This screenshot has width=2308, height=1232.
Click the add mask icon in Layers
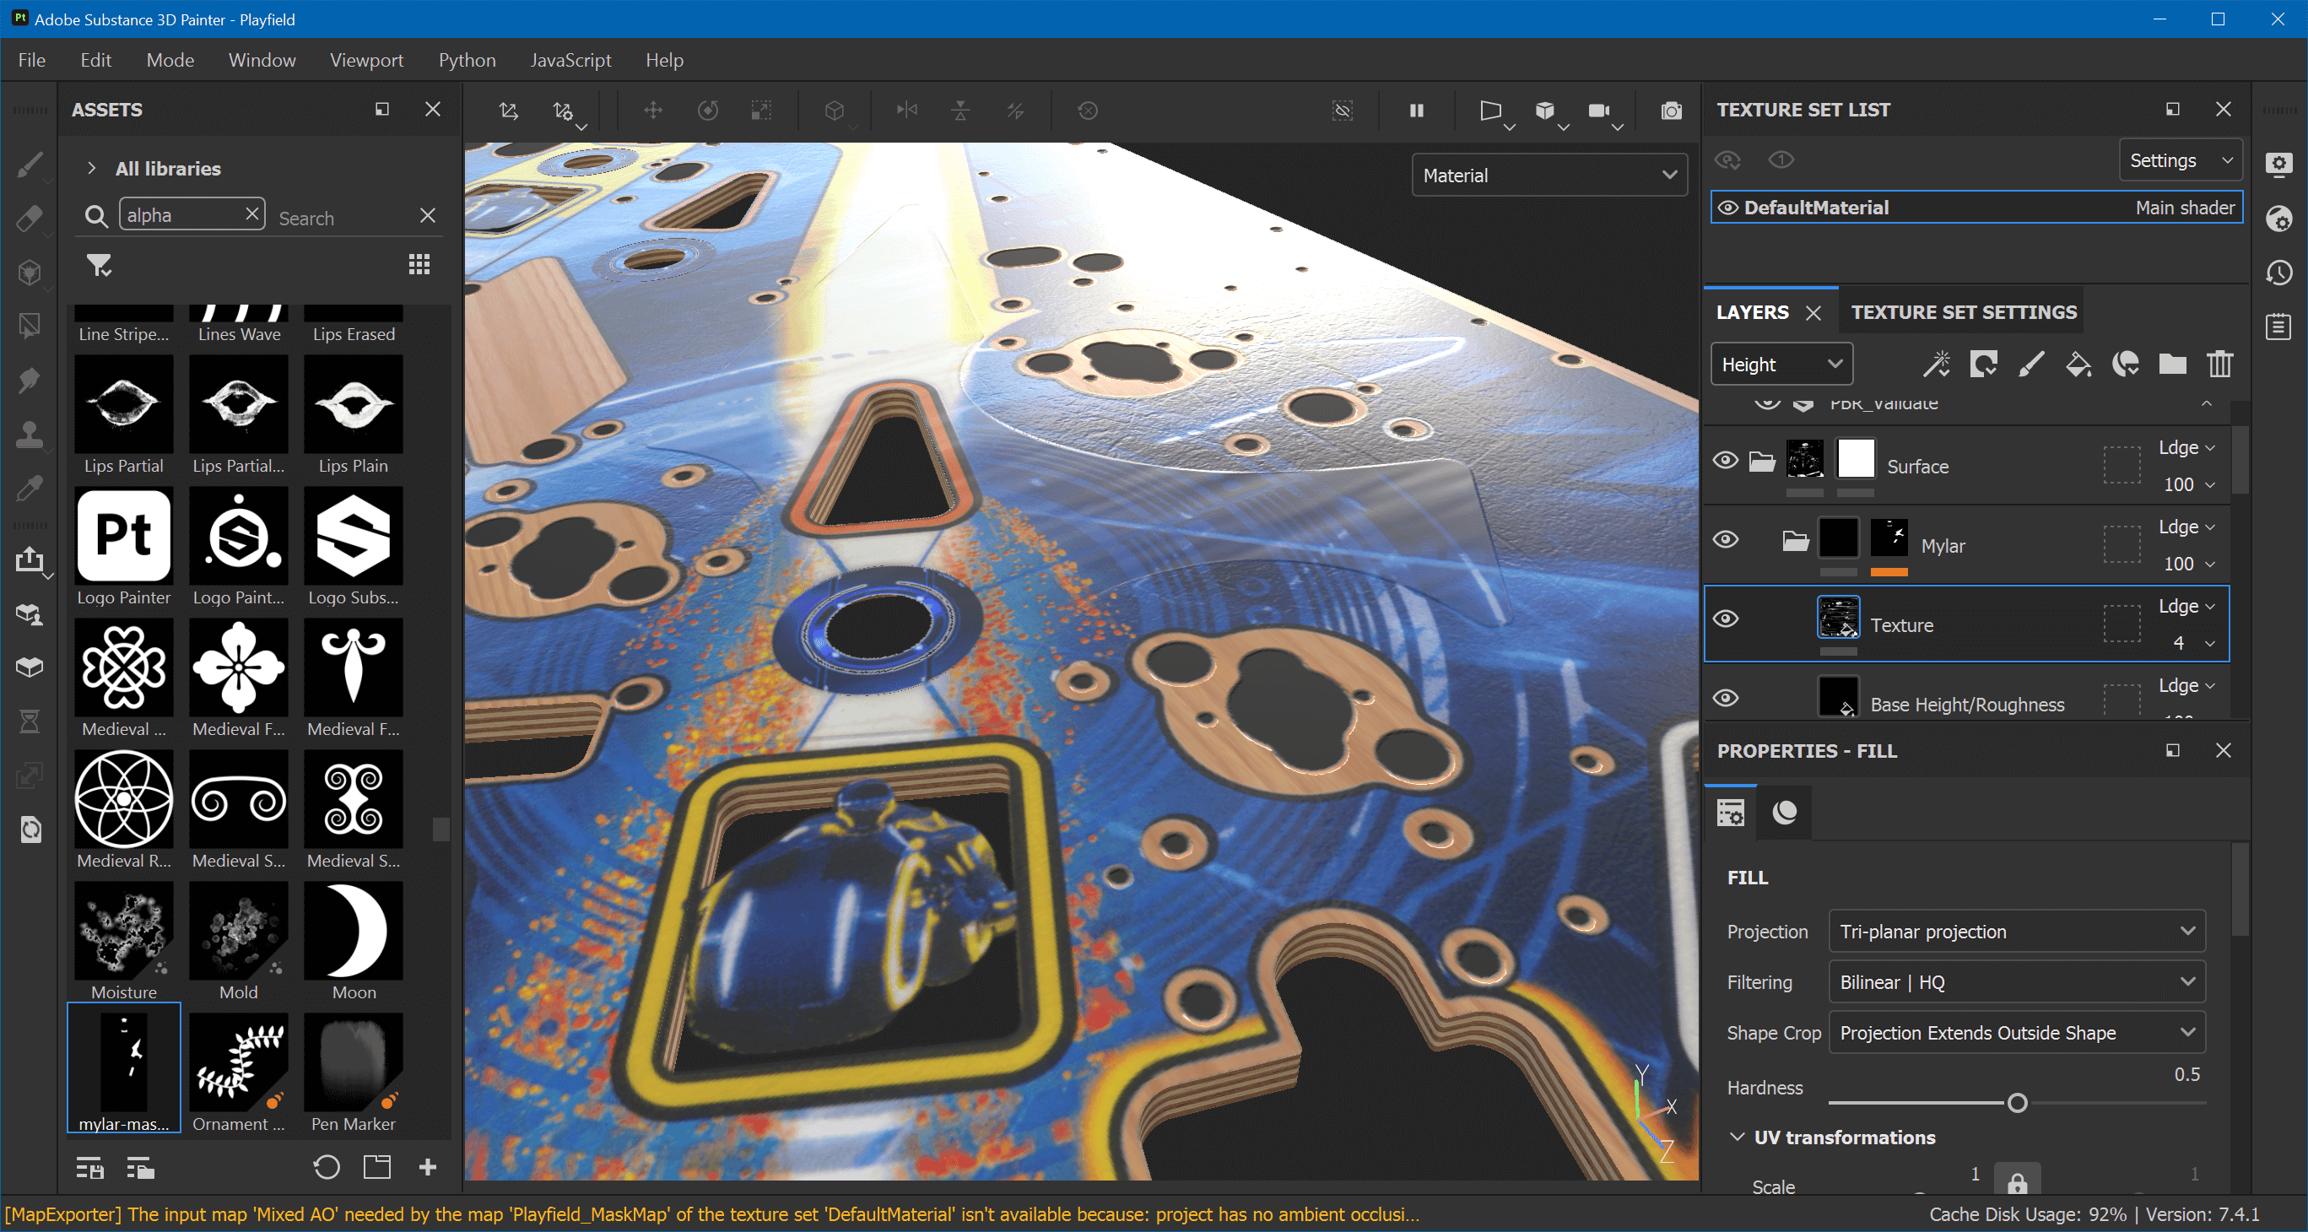click(x=1984, y=364)
